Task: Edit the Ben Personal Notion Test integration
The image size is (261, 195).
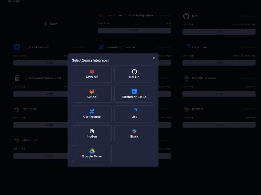Action: click(41, 94)
